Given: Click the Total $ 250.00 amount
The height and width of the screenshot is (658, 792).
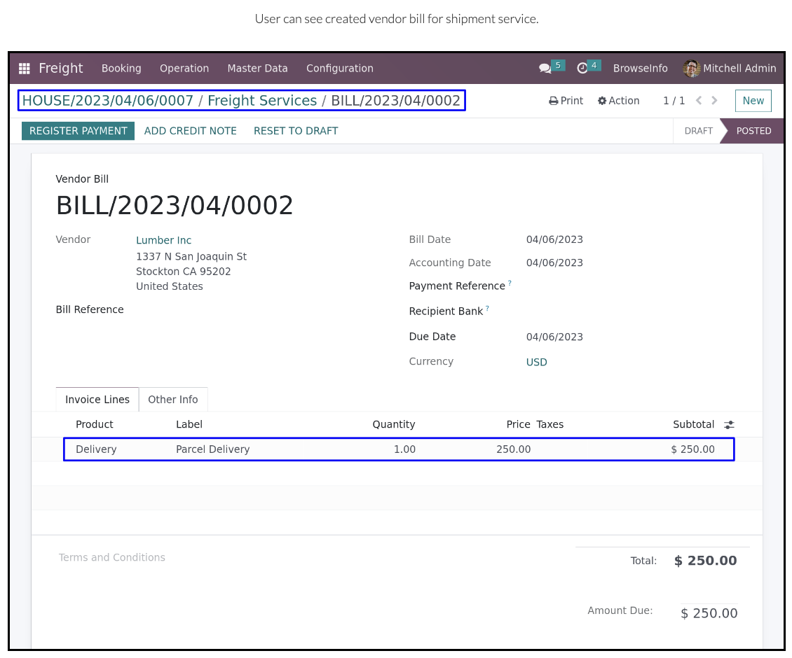Looking at the screenshot, I should [x=706, y=561].
